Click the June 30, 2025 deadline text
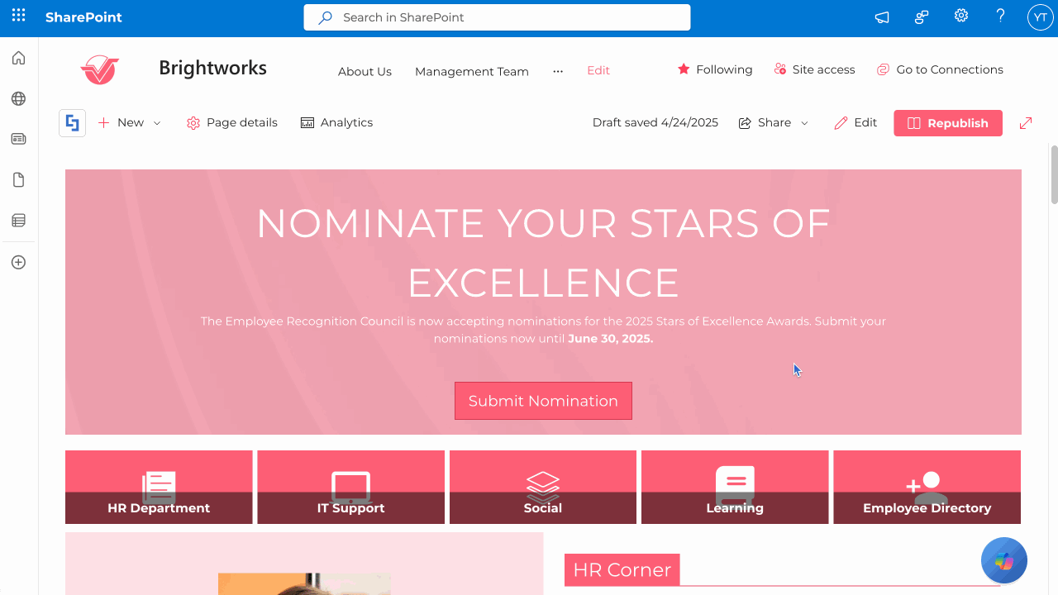This screenshot has height=595, width=1058. [x=610, y=339]
